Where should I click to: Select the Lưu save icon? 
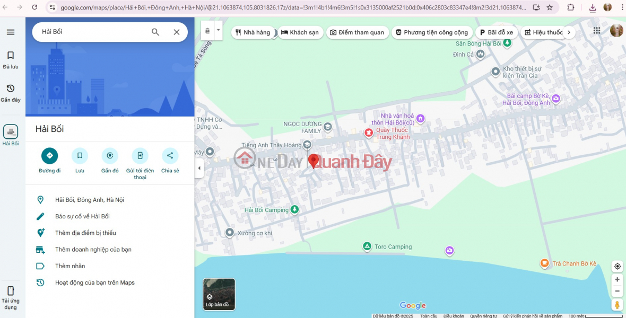tap(80, 156)
